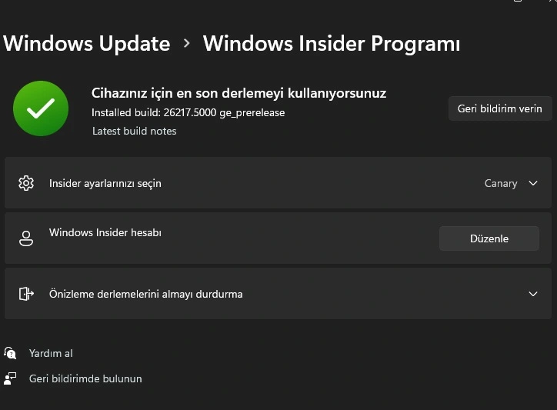Select Windows Insider Programı breadcrumb title

pyautogui.click(x=332, y=43)
